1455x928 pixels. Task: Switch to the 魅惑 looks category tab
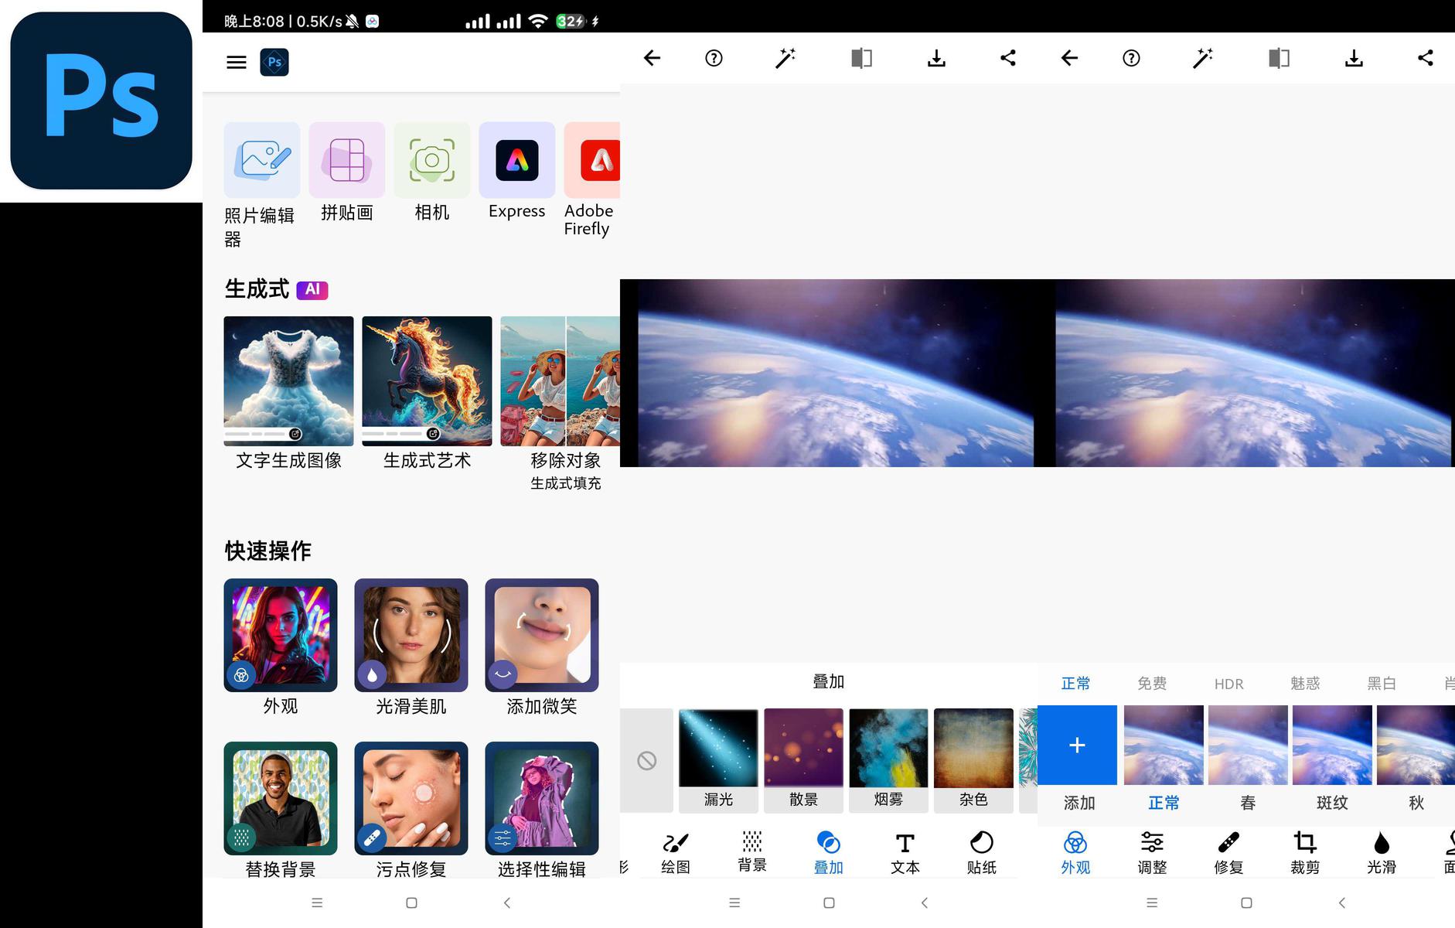(x=1305, y=684)
